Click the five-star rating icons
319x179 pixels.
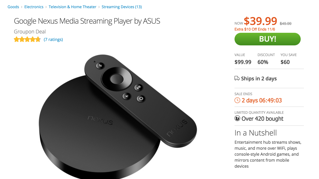tap(27, 39)
